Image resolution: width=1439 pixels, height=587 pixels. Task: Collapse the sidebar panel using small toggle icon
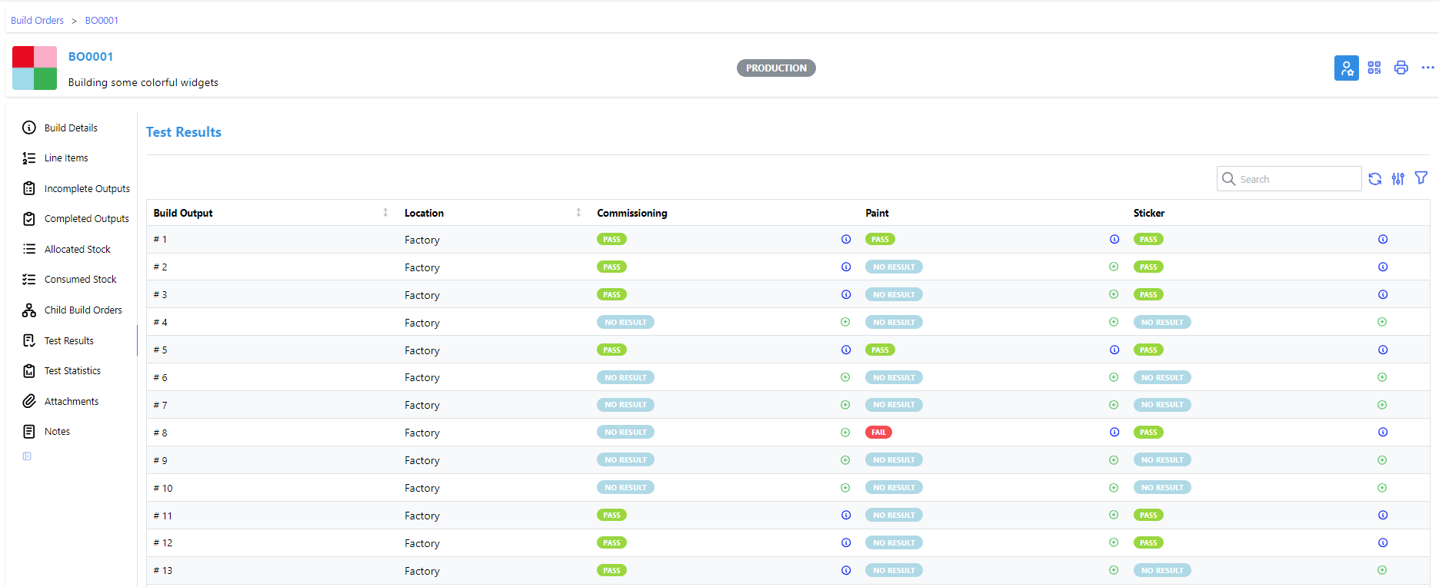(27, 456)
